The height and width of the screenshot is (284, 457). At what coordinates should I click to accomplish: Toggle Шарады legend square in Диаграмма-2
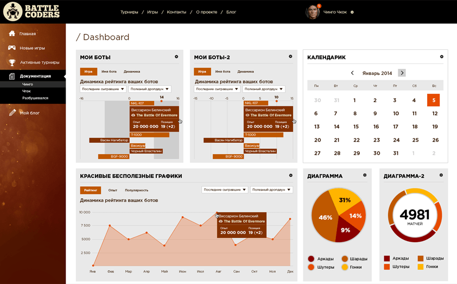[420, 258]
